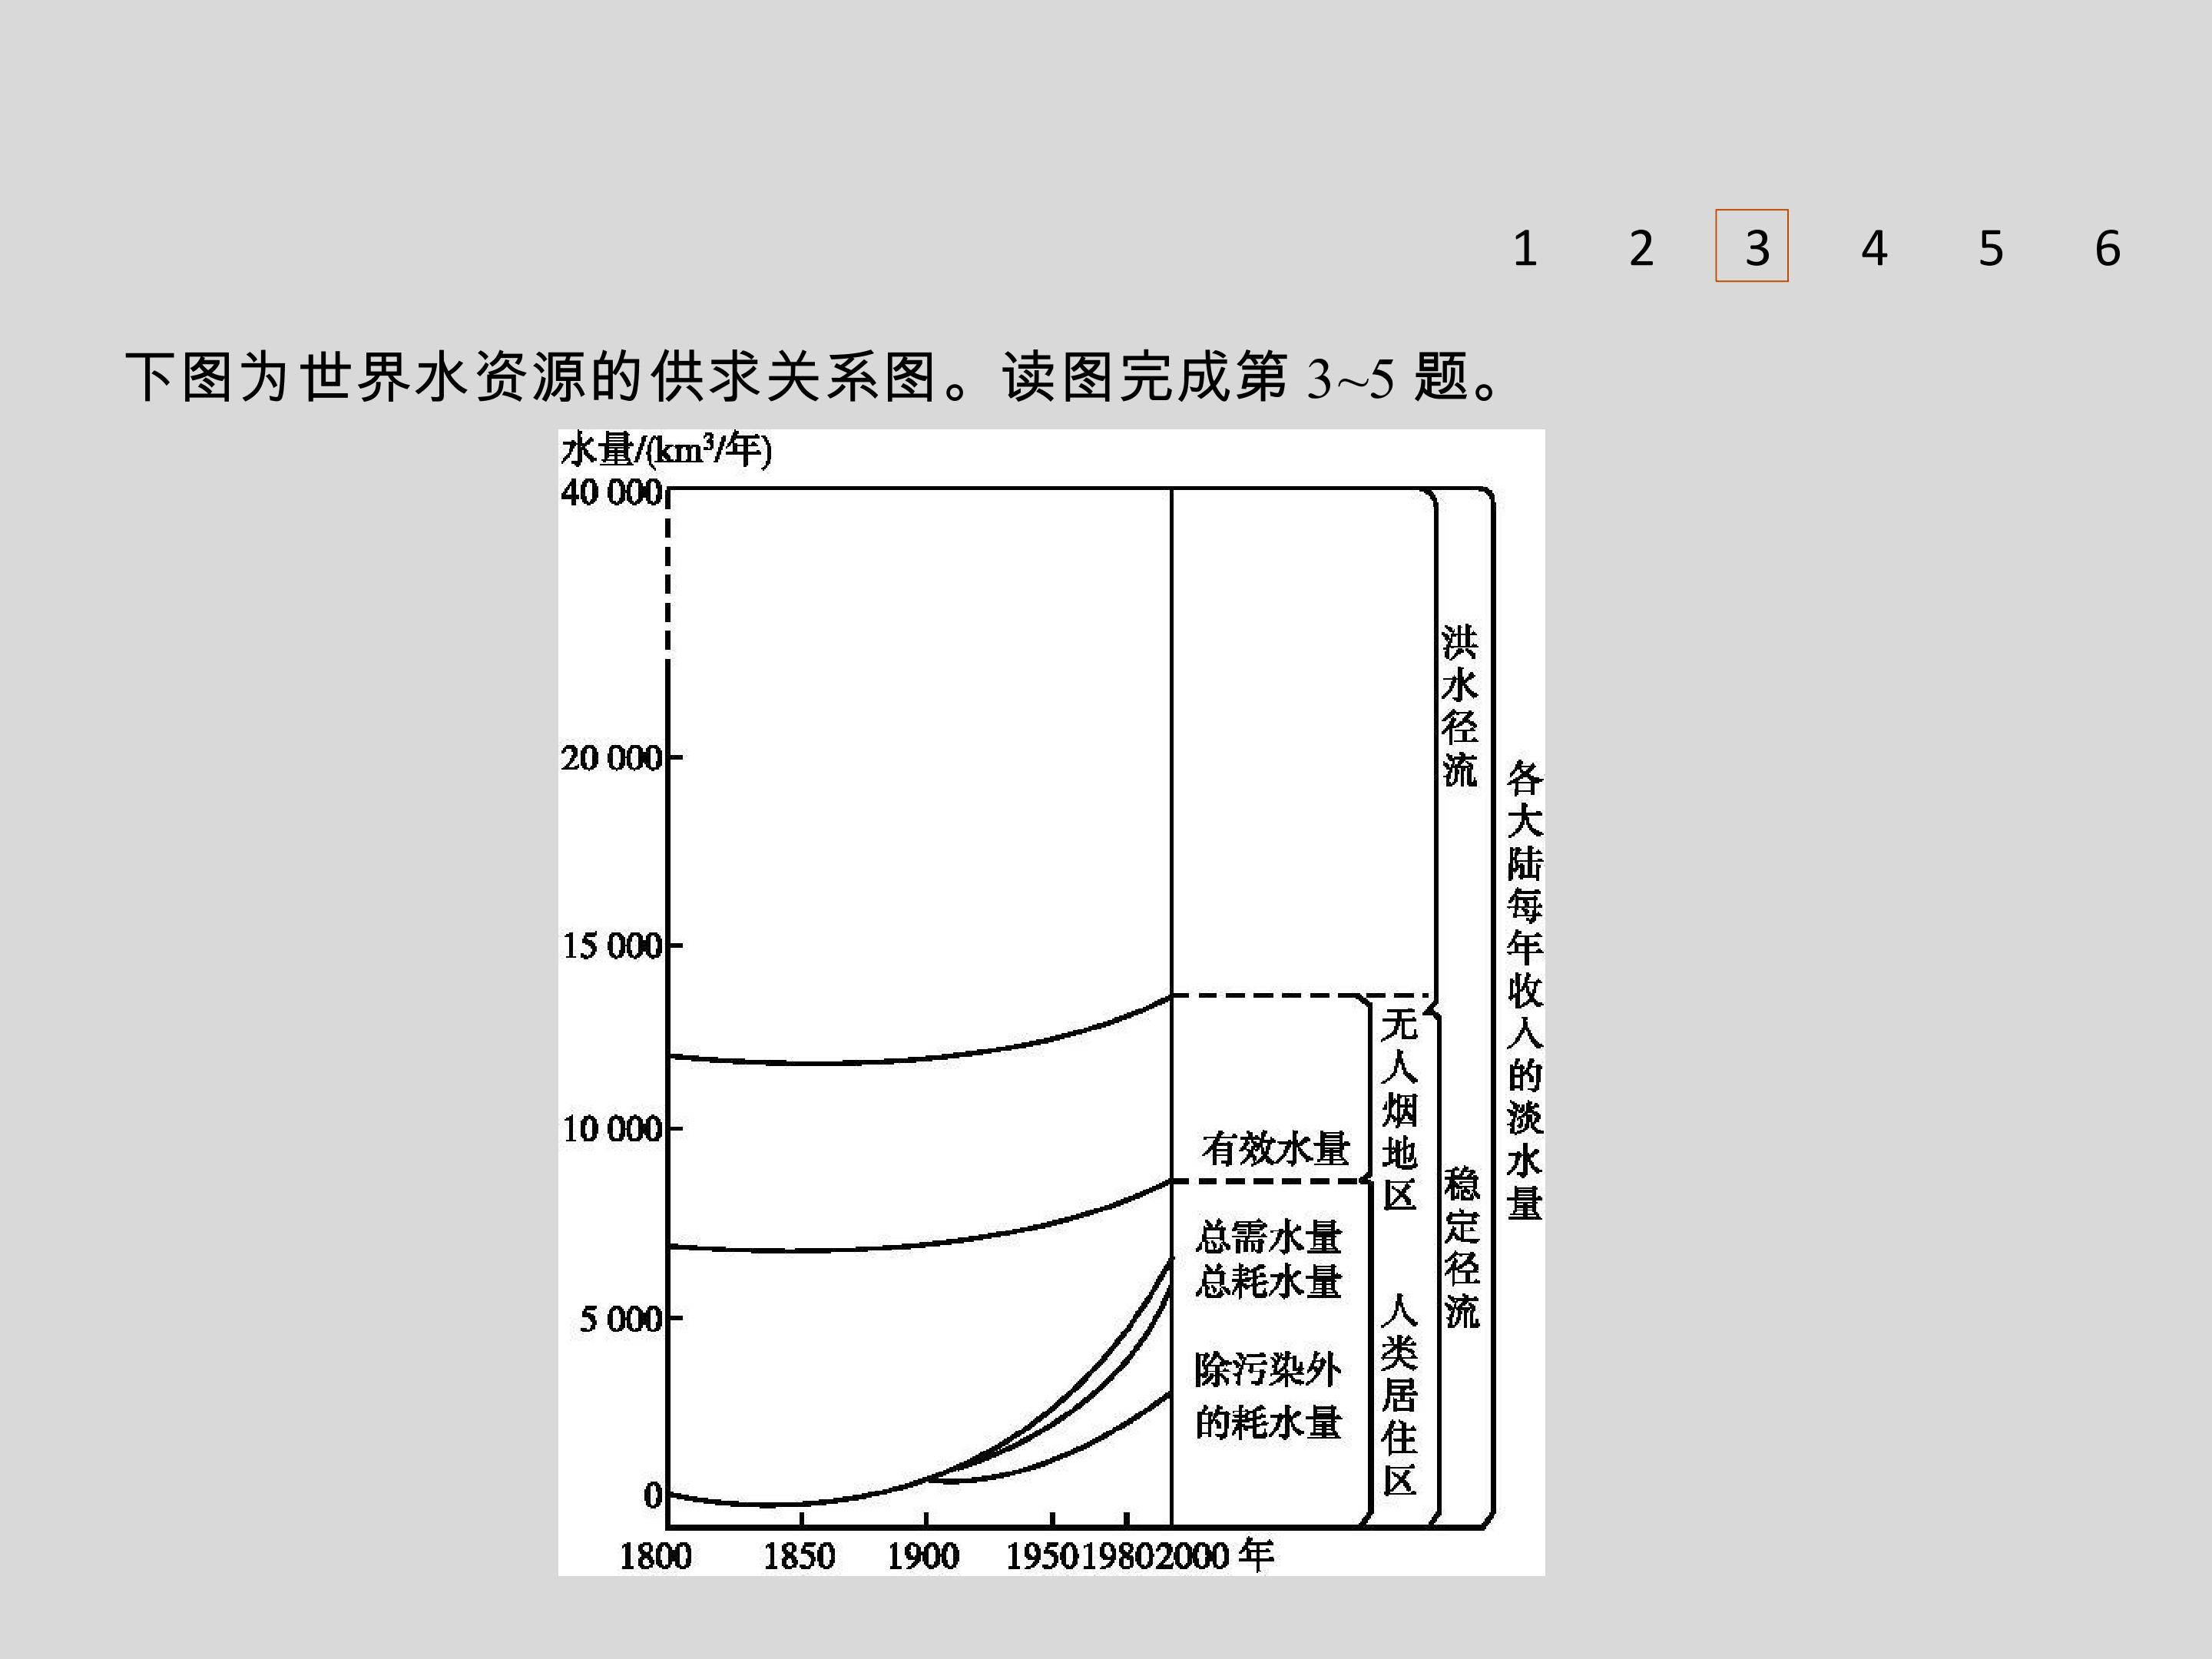Screen dimensions: 2212x1659
Task: Click the vertical 稳定径流 label
Action: pyautogui.click(x=1461, y=1247)
